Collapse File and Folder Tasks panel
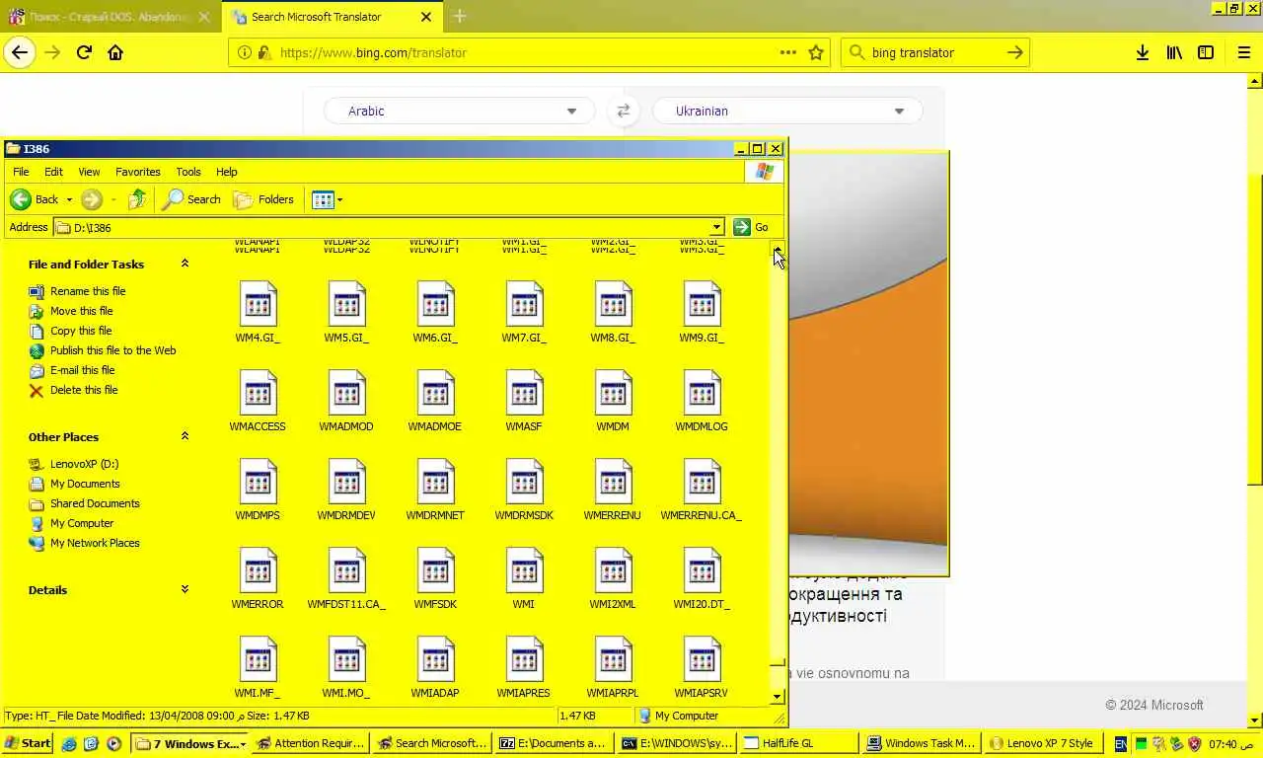Image resolution: width=1263 pixels, height=758 pixels. click(x=185, y=264)
